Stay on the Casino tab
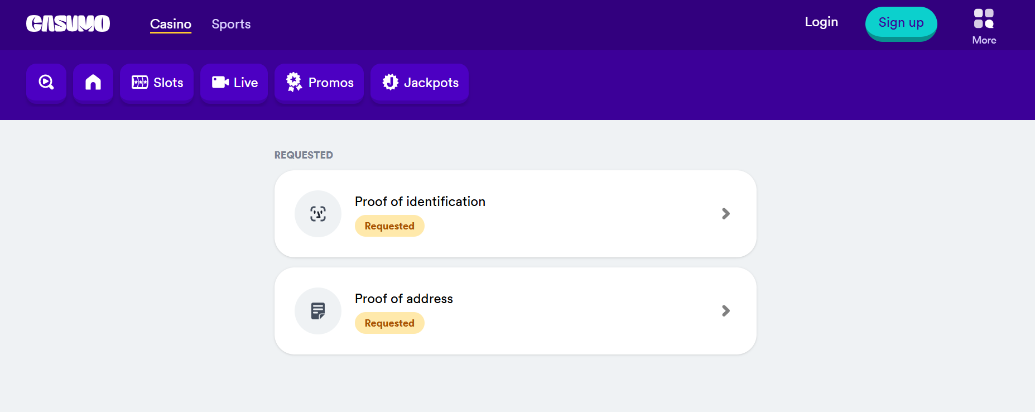 pyautogui.click(x=170, y=24)
